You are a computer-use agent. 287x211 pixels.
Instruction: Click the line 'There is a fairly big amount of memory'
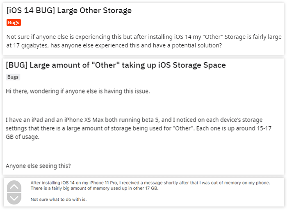(x=94, y=188)
